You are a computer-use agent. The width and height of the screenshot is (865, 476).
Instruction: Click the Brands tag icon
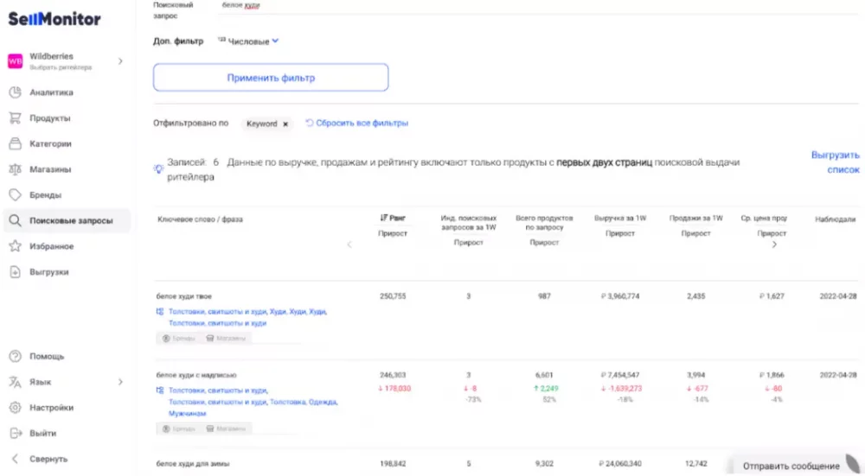15,195
